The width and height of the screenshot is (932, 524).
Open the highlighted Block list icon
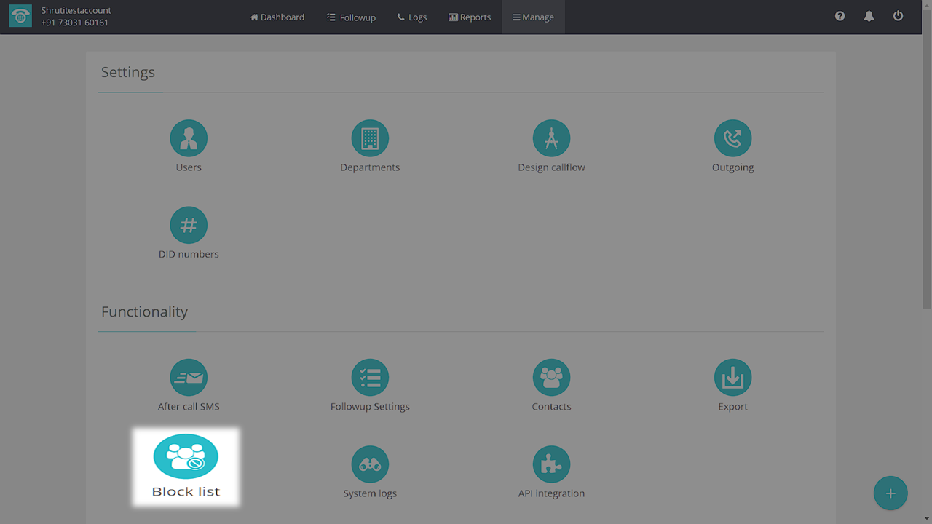(186, 457)
